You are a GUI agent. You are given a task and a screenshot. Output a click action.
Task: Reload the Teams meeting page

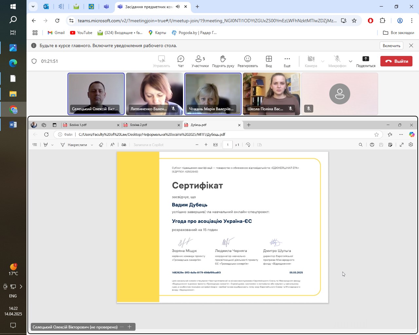[57, 21]
